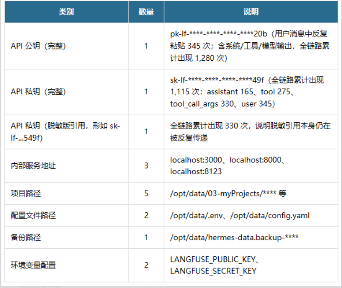The width and height of the screenshot is (342, 288).
Task: Select the 'API 私钥（完整）' cell
Action: [x=66, y=92]
